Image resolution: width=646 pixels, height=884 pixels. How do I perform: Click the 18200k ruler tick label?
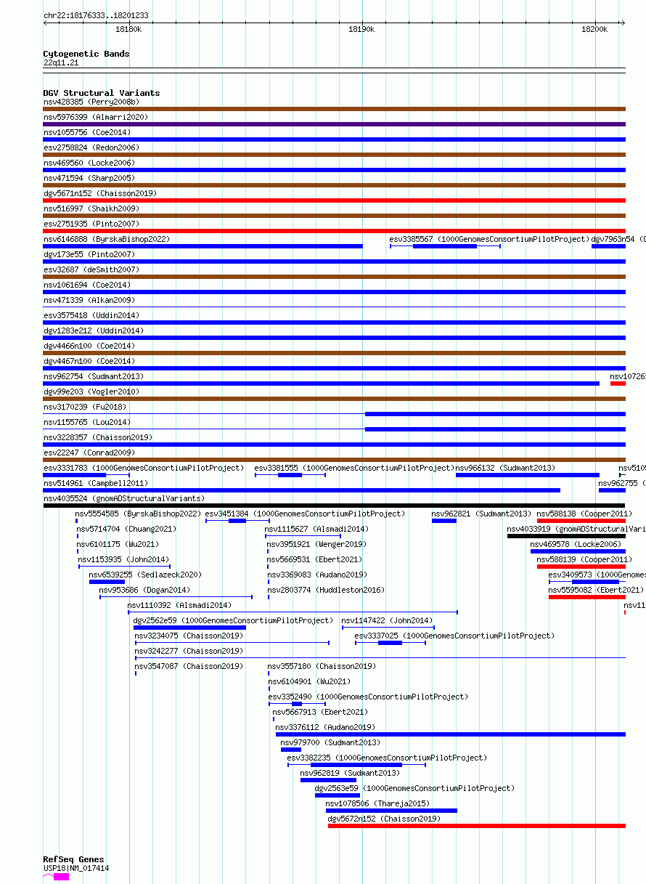pos(594,29)
